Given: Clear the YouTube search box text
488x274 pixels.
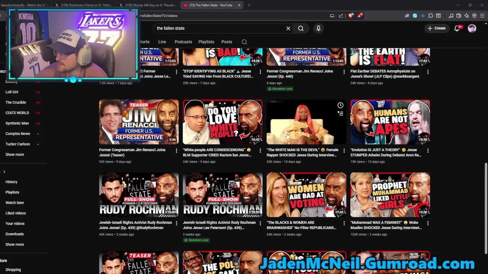Looking at the screenshot, I should (x=288, y=28).
